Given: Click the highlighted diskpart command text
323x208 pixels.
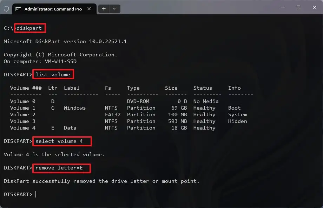Looking at the screenshot, I should point(29,28).
